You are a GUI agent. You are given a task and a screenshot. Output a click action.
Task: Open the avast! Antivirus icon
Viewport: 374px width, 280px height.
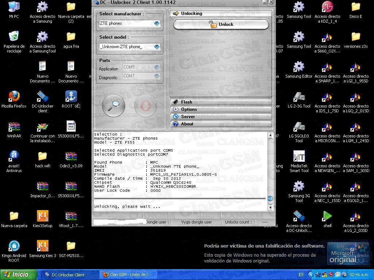click(x=14, y=162)
